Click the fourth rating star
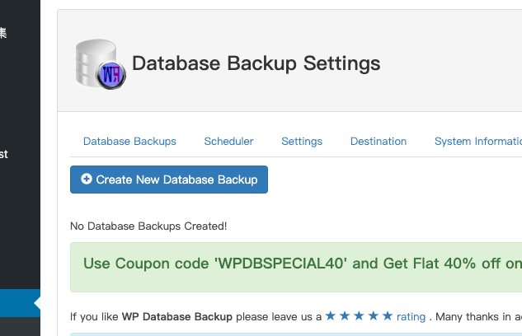522x336 pixels. click(x=373, y=315)
